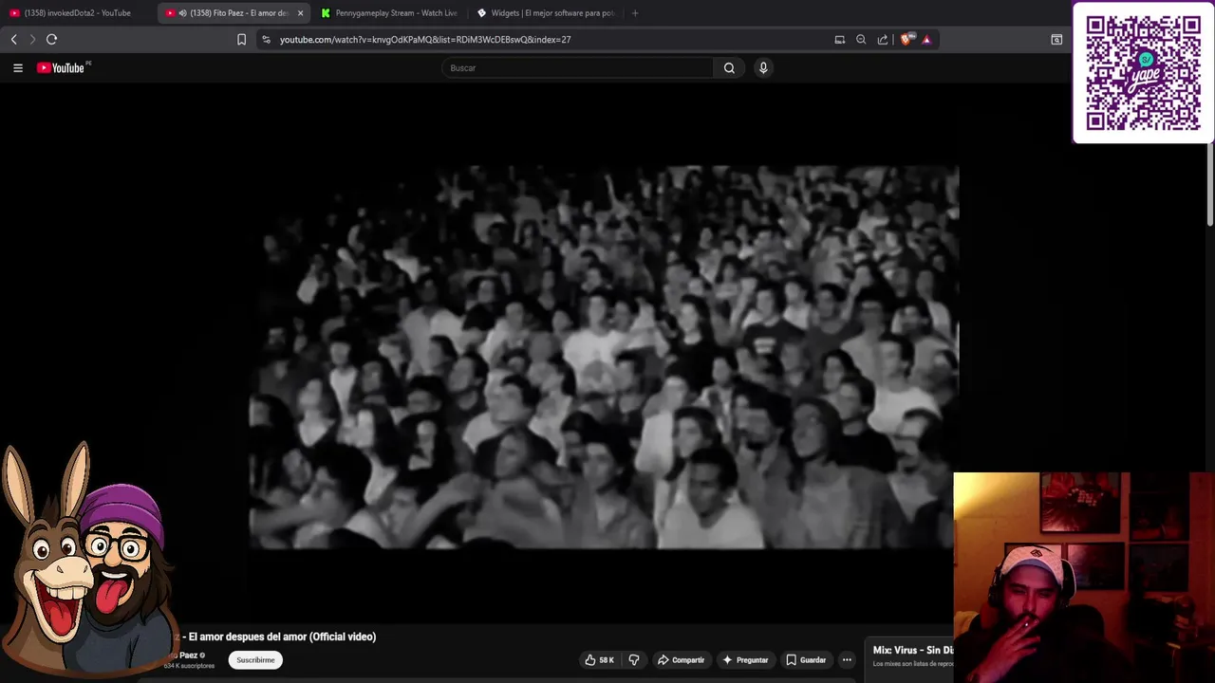The height and width of the screenshot is (683, 1215).
Task: Switch to the Widgets software tab
Action: [547, 13]
